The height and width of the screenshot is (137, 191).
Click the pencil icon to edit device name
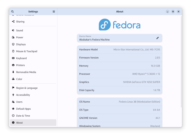[x=158, y=38]
